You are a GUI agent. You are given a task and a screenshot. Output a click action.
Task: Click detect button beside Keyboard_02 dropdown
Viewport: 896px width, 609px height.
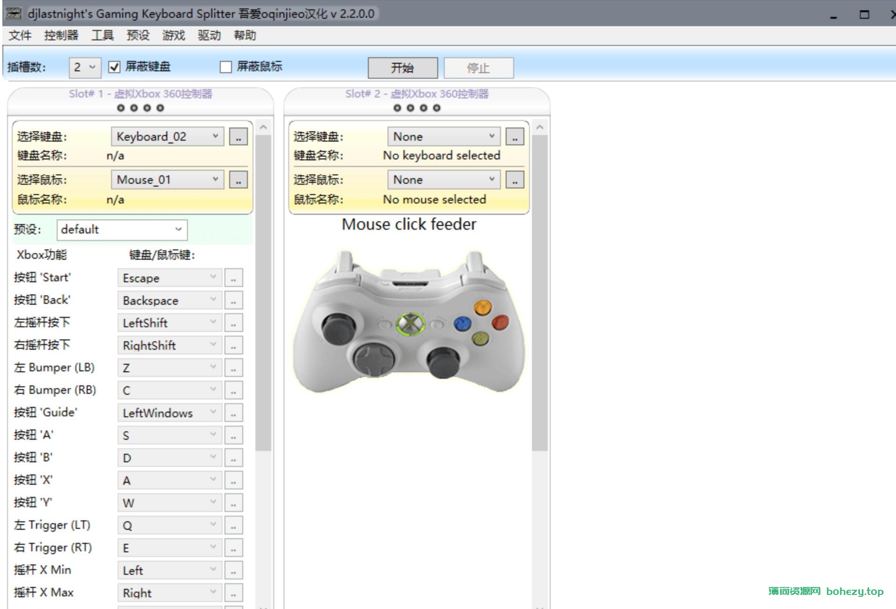coord(239,136)
